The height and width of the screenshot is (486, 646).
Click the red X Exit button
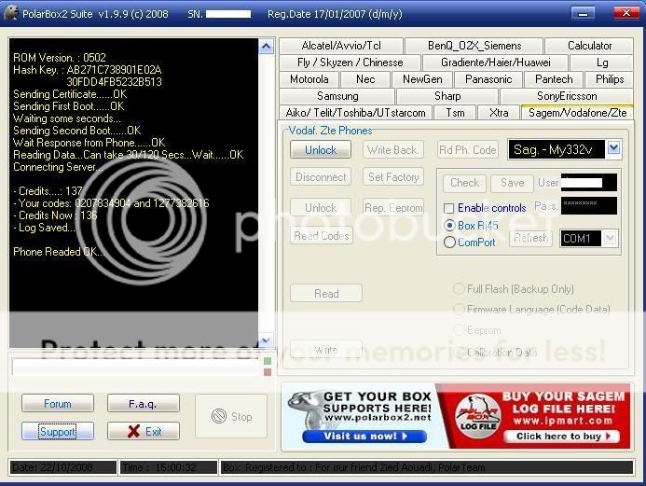[x=144, y=432]
